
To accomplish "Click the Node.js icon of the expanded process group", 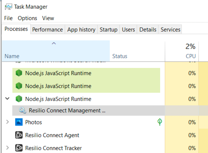I will [x=19, y=99].
